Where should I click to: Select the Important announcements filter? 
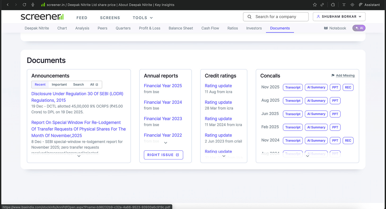pos(59,85)
